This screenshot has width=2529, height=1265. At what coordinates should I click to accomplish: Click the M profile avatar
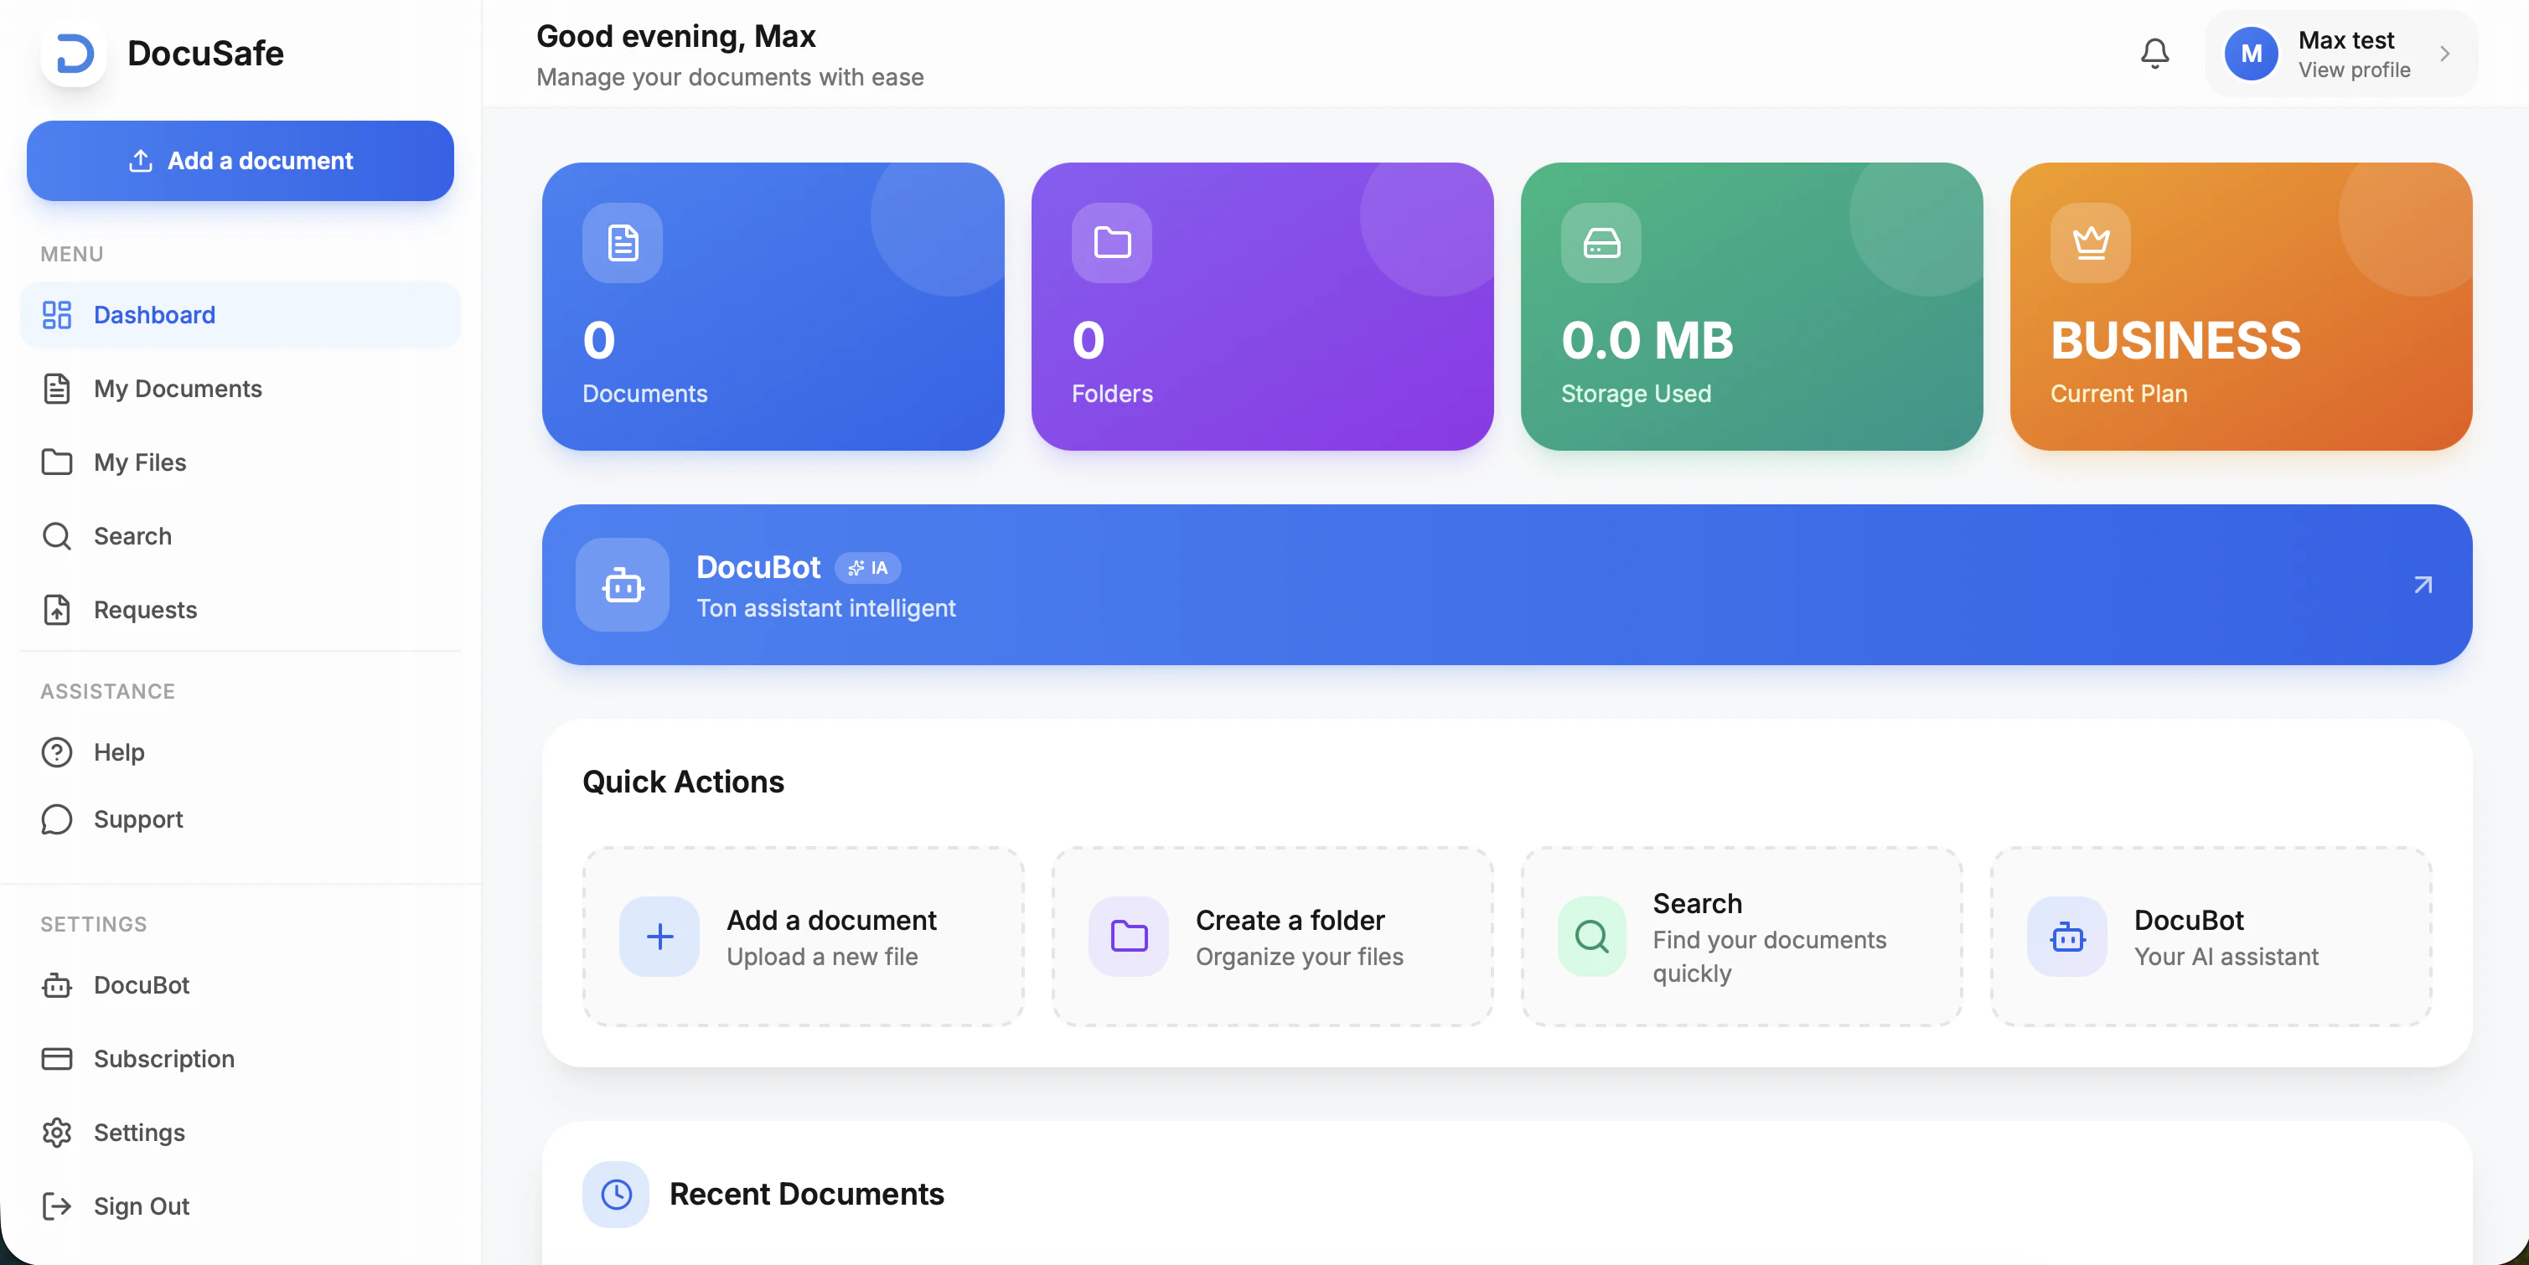point(2250,54)
